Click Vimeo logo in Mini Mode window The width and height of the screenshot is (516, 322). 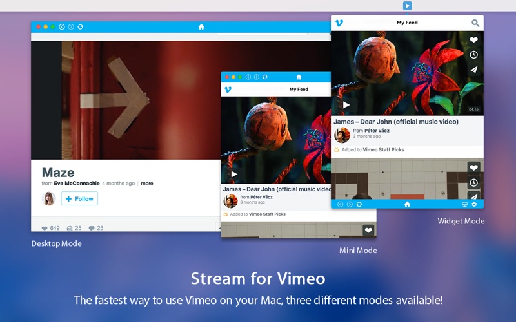click(228, 89)
